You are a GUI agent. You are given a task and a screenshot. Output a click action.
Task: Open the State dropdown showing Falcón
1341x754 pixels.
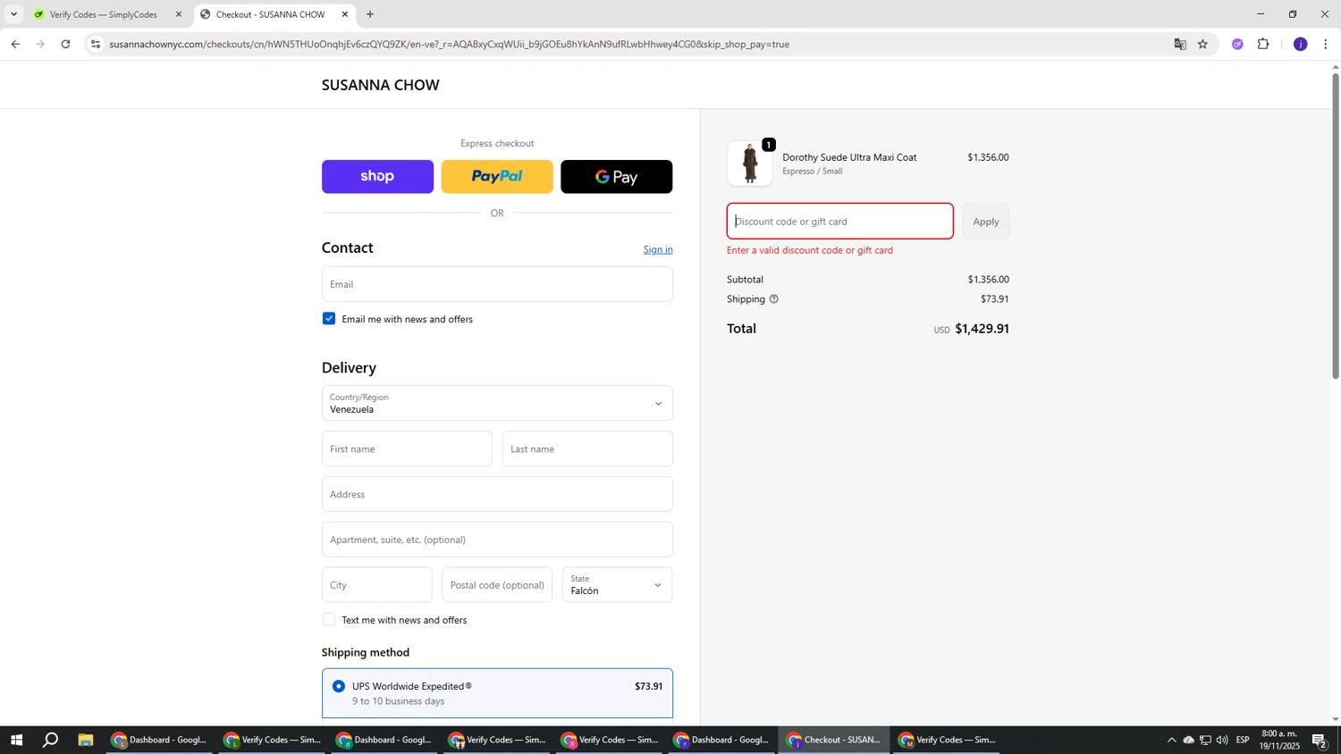pos(617,585)
